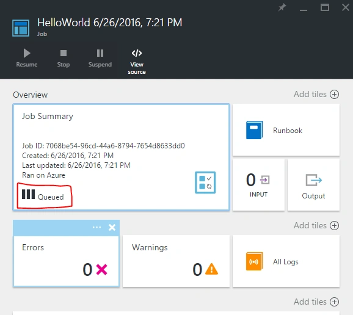
Task: Click Add tiles above All Logs
Action: tap(316, 225)
